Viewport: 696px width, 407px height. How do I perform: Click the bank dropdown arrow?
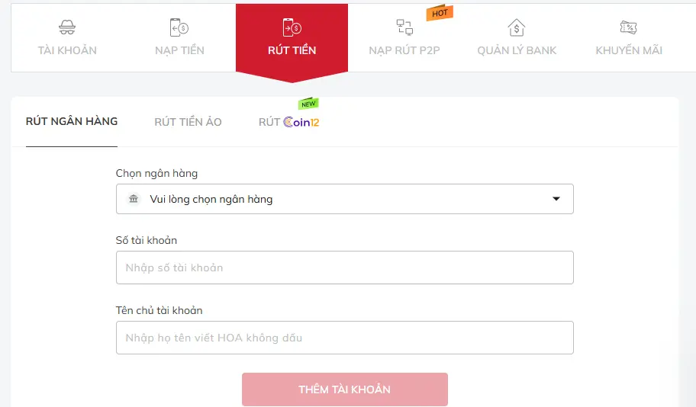pos(556,199)
